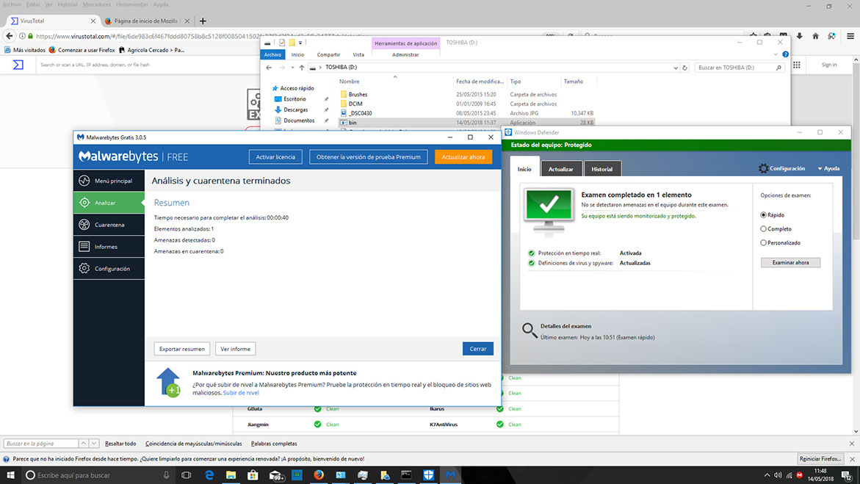Open the quick access toolbar customize dropdown
This screenshot has height=484, width=860.
(x=300, y=43)
